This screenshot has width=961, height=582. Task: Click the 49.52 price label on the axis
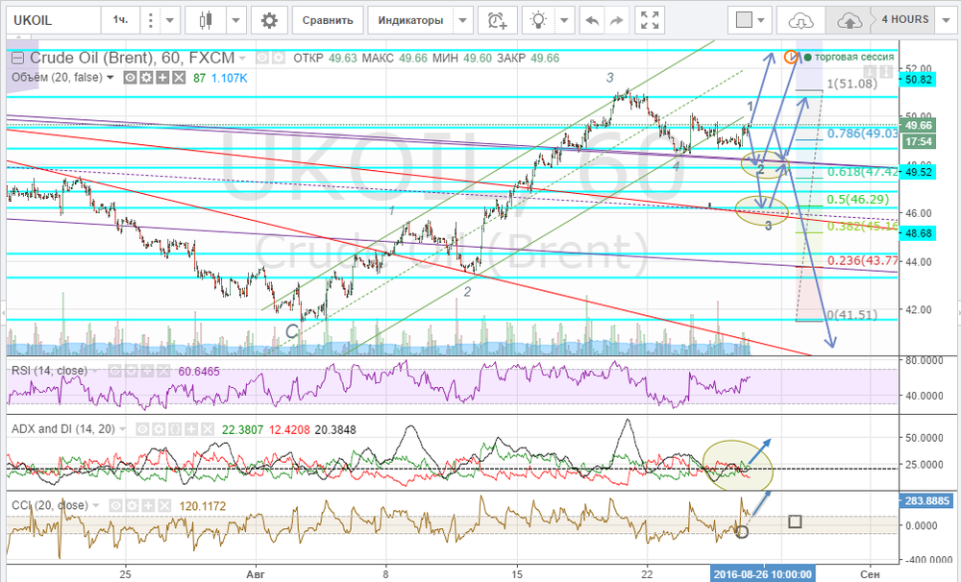click(x=918, y=172)
